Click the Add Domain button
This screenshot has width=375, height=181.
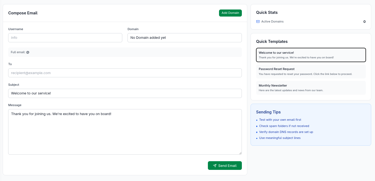230,13
